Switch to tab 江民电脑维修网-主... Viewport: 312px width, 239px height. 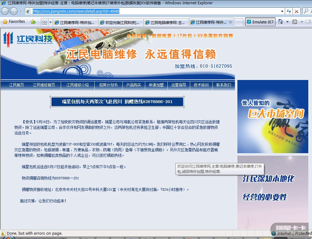coord(166,22)
